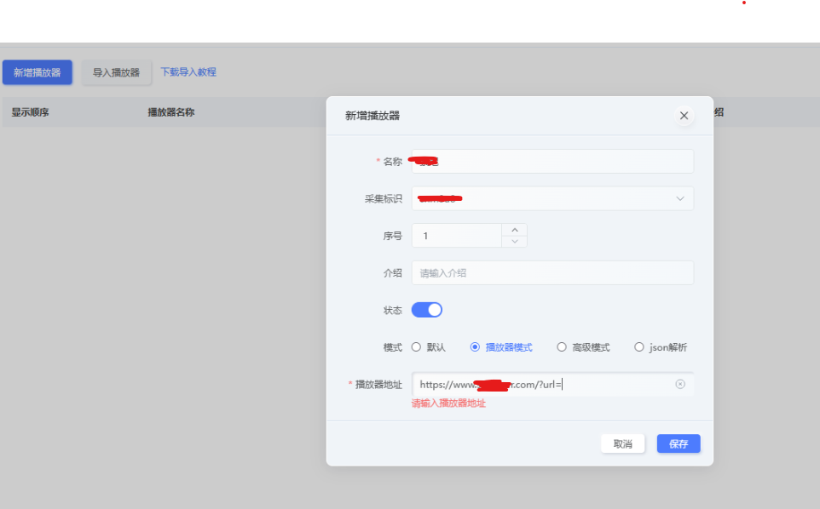Expand the 采集标识 dropdown chevron
The height and width of the screenshot is (509, 820).
680,198
